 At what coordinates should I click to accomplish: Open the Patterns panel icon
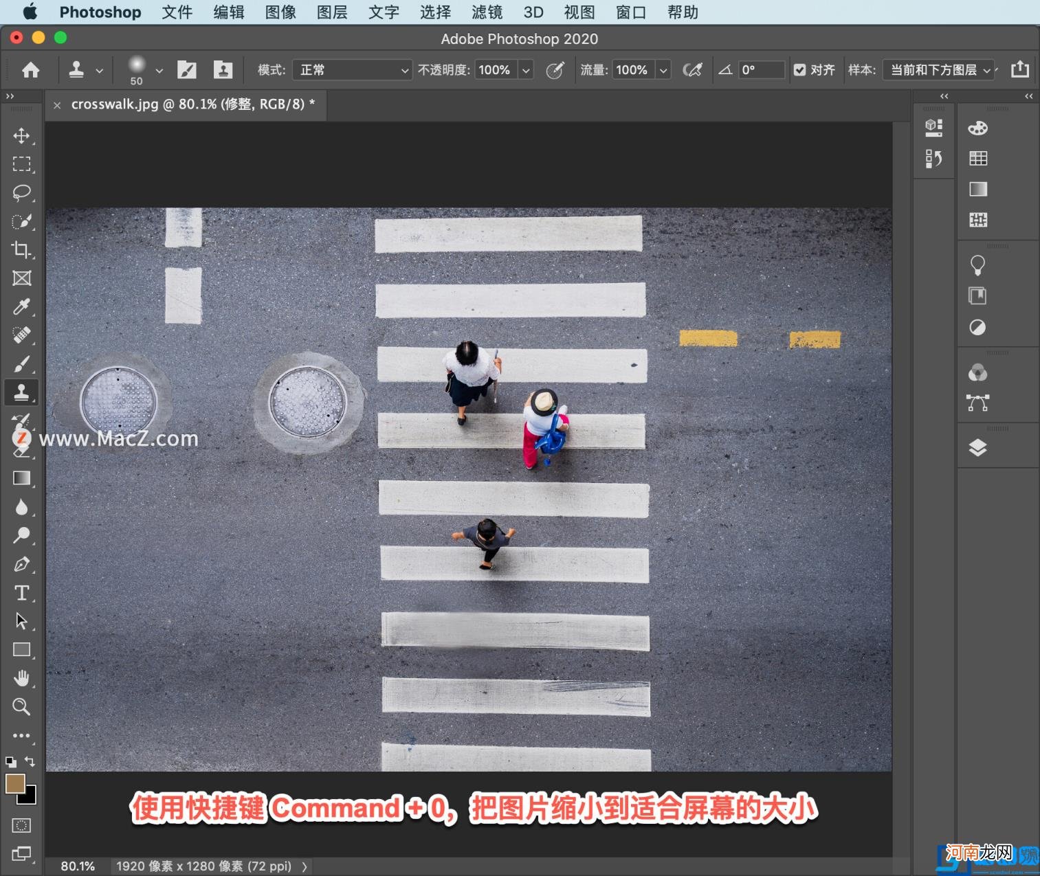[x=977, y=220]
